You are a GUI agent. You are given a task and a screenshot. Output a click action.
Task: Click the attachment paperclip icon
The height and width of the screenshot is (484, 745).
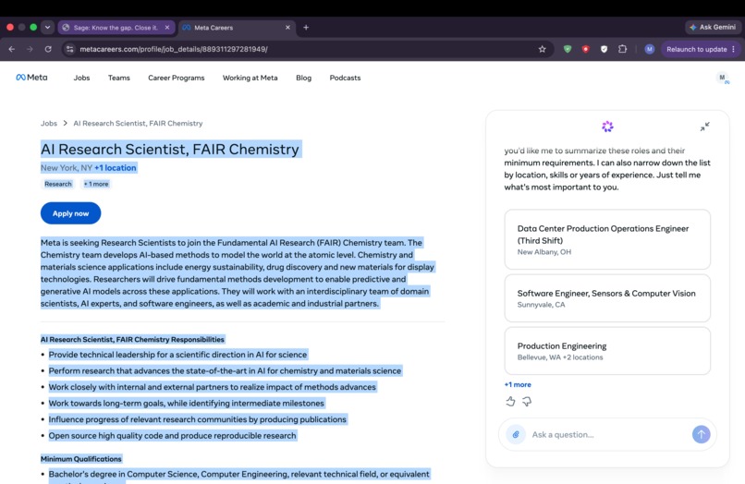[x=516, y=434]
